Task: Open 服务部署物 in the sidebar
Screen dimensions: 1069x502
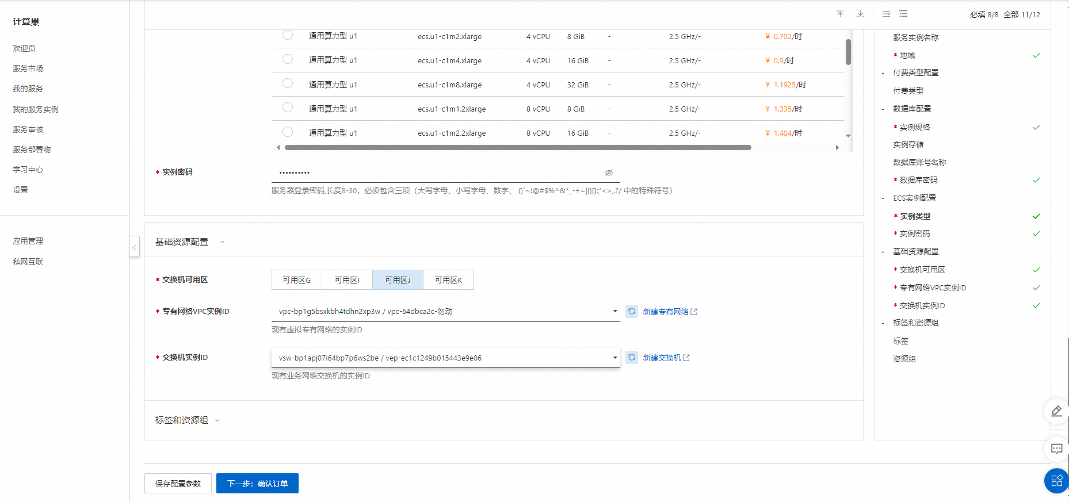Action: [x=32, y=150]
